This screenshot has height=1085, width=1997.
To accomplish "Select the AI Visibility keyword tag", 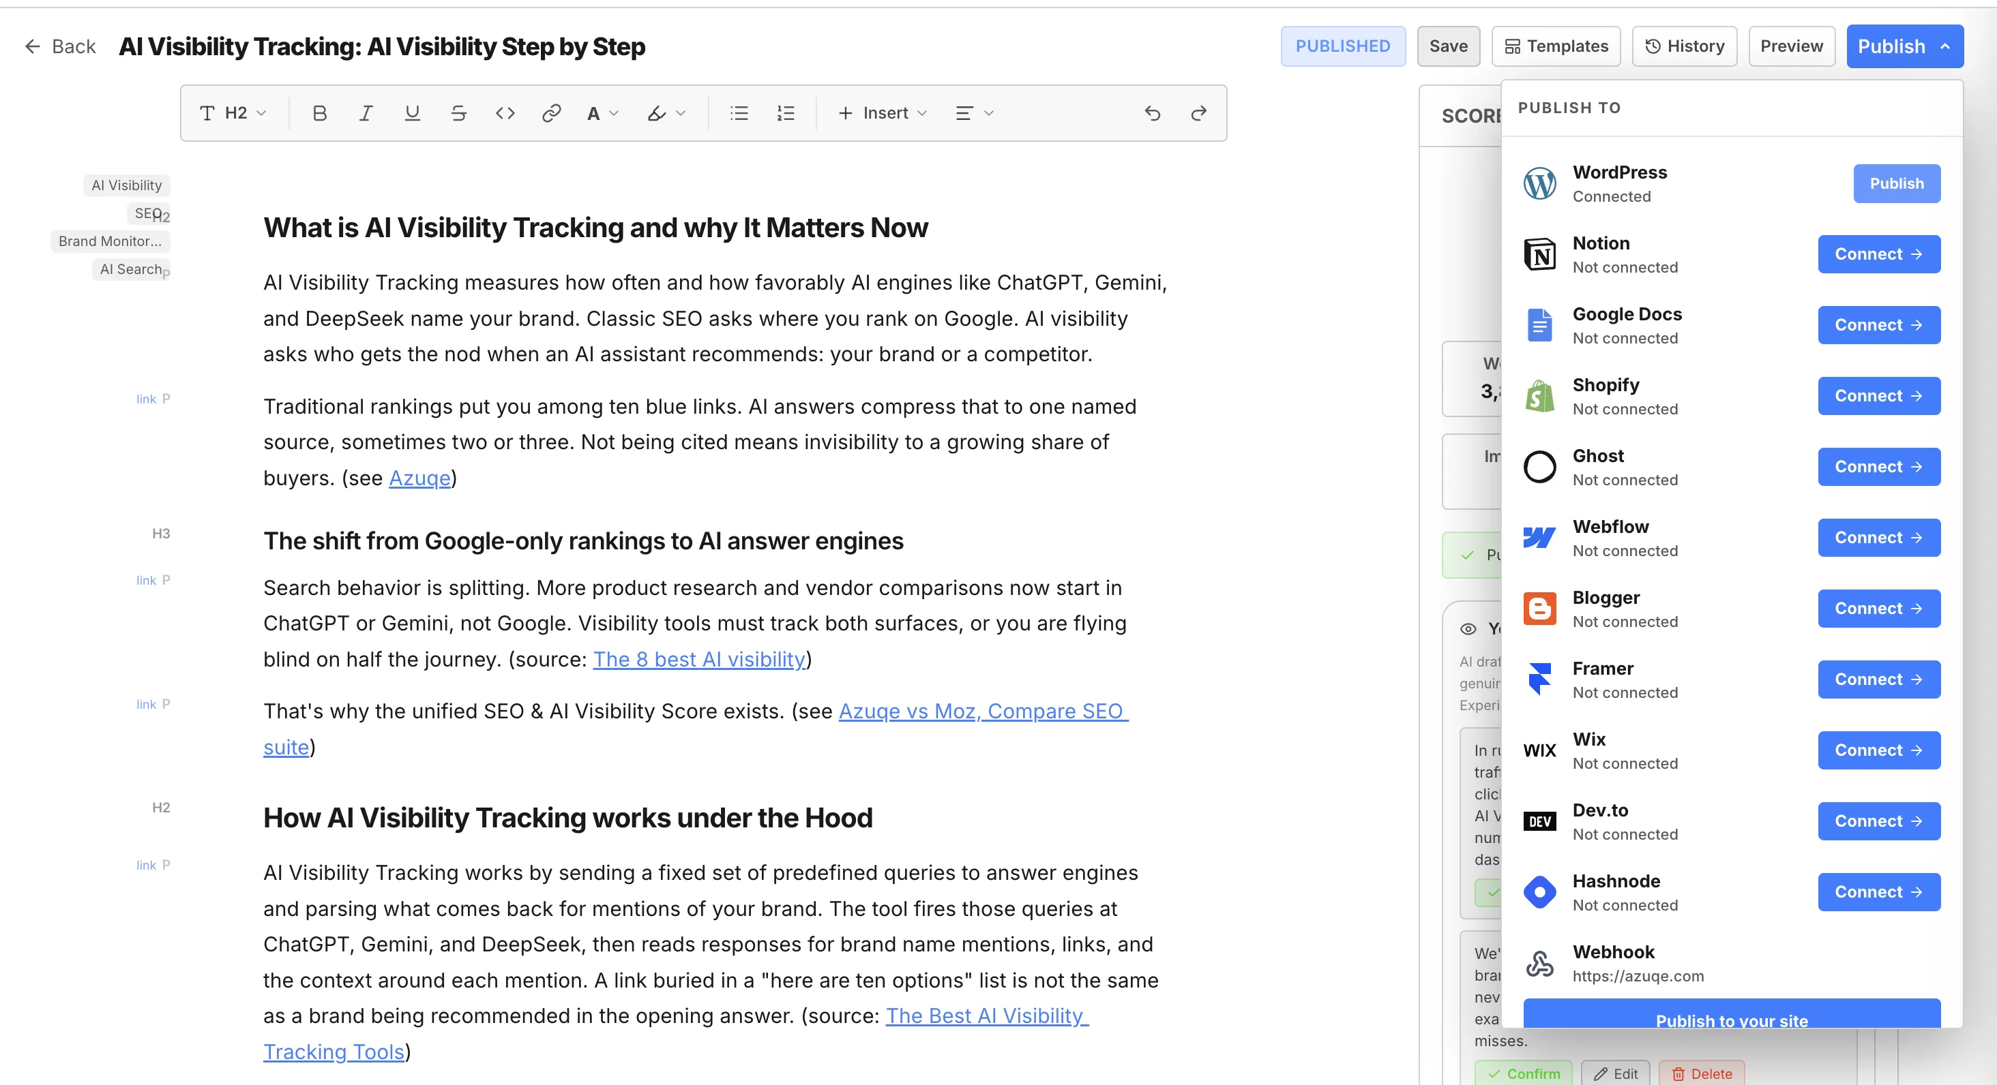I will click(x=126, y=185).
